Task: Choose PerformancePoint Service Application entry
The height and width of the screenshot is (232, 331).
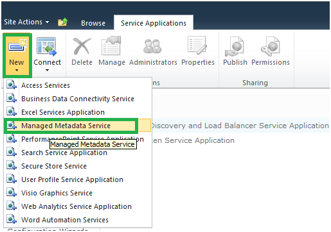Action: pyautogui.click(x=78, y=139)
